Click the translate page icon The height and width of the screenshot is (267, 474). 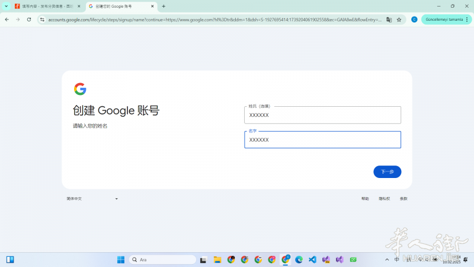pyautogui.click(x=389, y=20)
